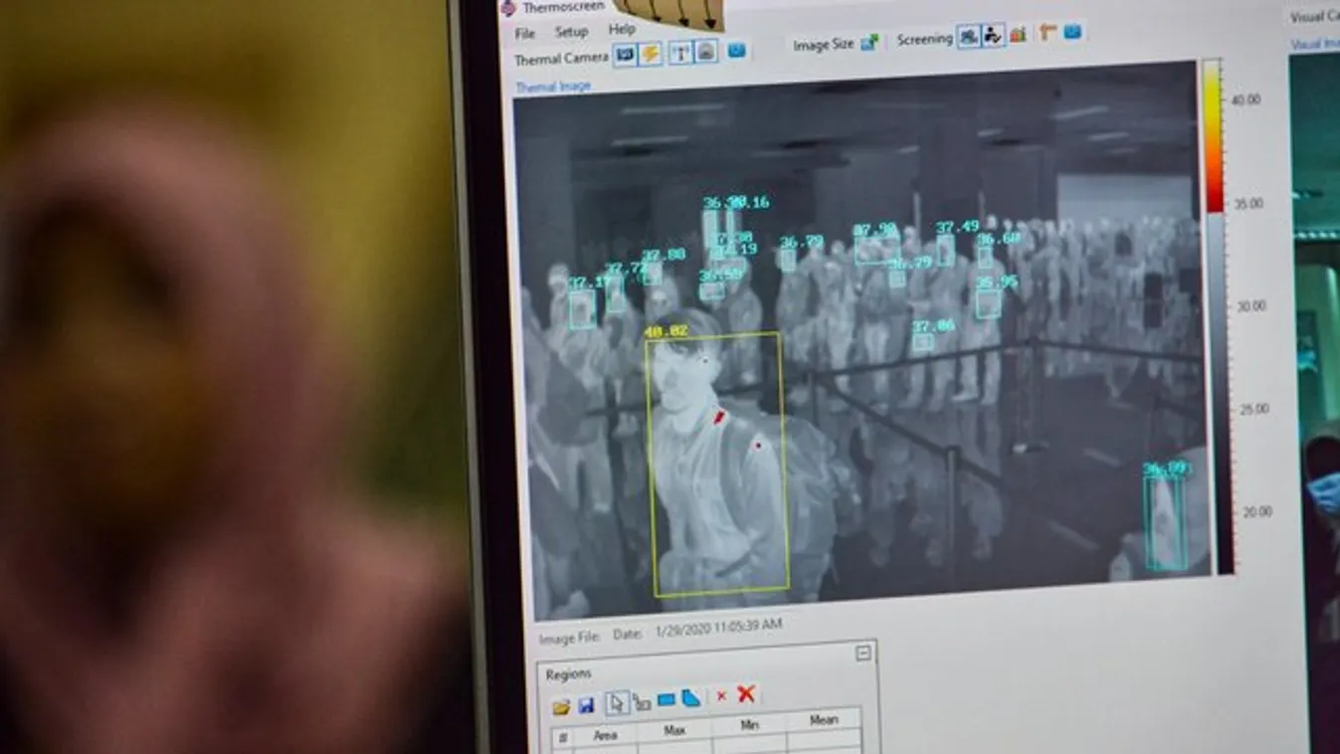
Task: Click inside the yellow detection box around the person
Action: click(716, 464)
